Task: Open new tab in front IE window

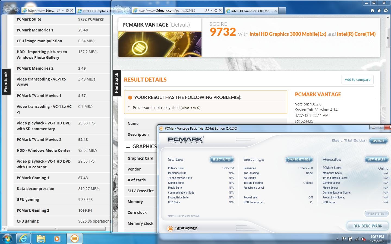Action: [x=282, y=11]
